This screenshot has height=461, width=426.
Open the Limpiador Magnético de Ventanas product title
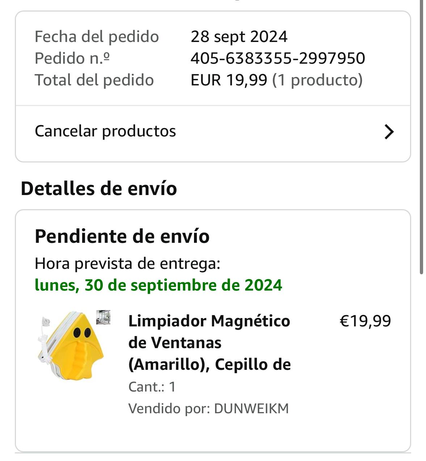[x=210, y=342]
